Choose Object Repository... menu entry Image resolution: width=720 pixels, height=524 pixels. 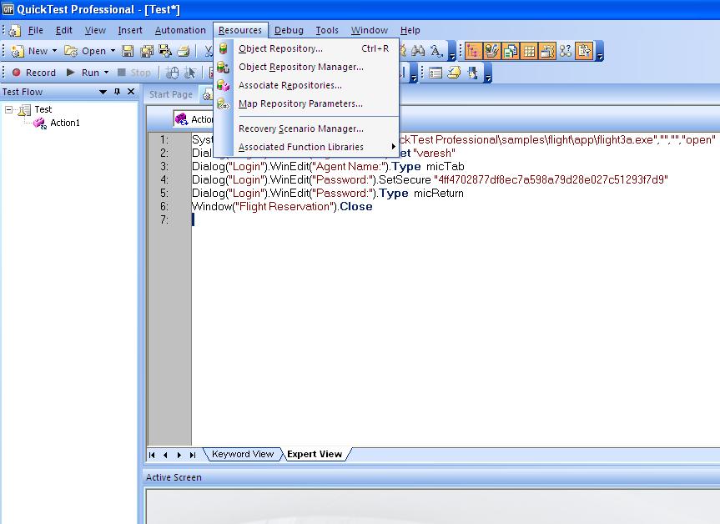[306, 48]
